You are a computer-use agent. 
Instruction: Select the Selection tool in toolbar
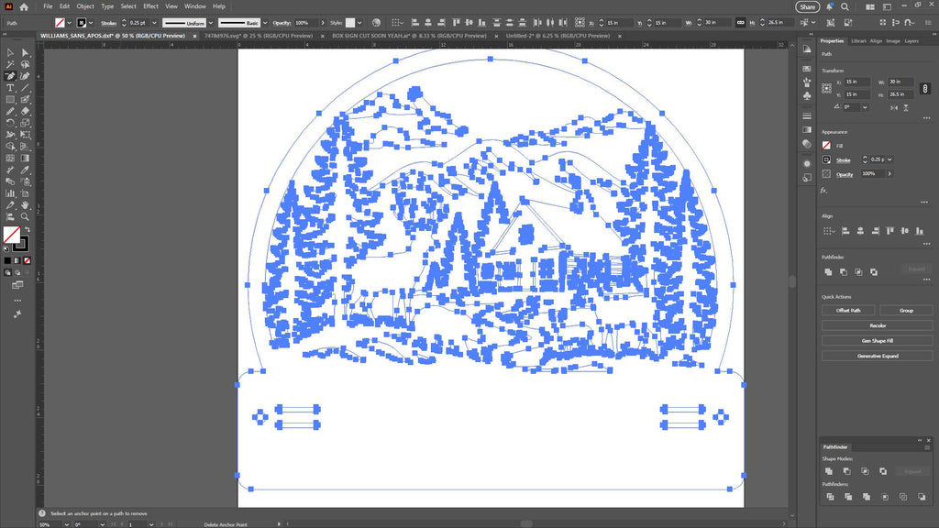10,52
